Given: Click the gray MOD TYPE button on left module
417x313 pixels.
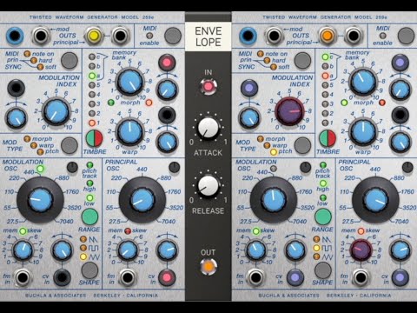Looking at the screenshot, I should [x=69, y=145].
